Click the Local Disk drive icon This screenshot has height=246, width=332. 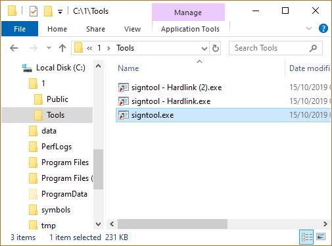point(27,68)
